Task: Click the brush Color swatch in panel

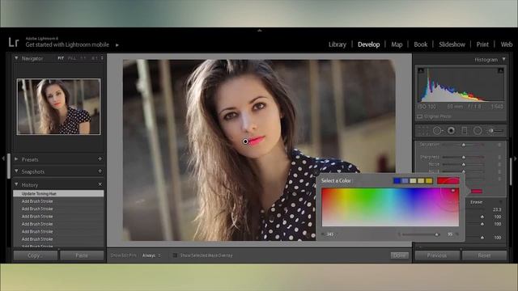Action: point(477,191)
